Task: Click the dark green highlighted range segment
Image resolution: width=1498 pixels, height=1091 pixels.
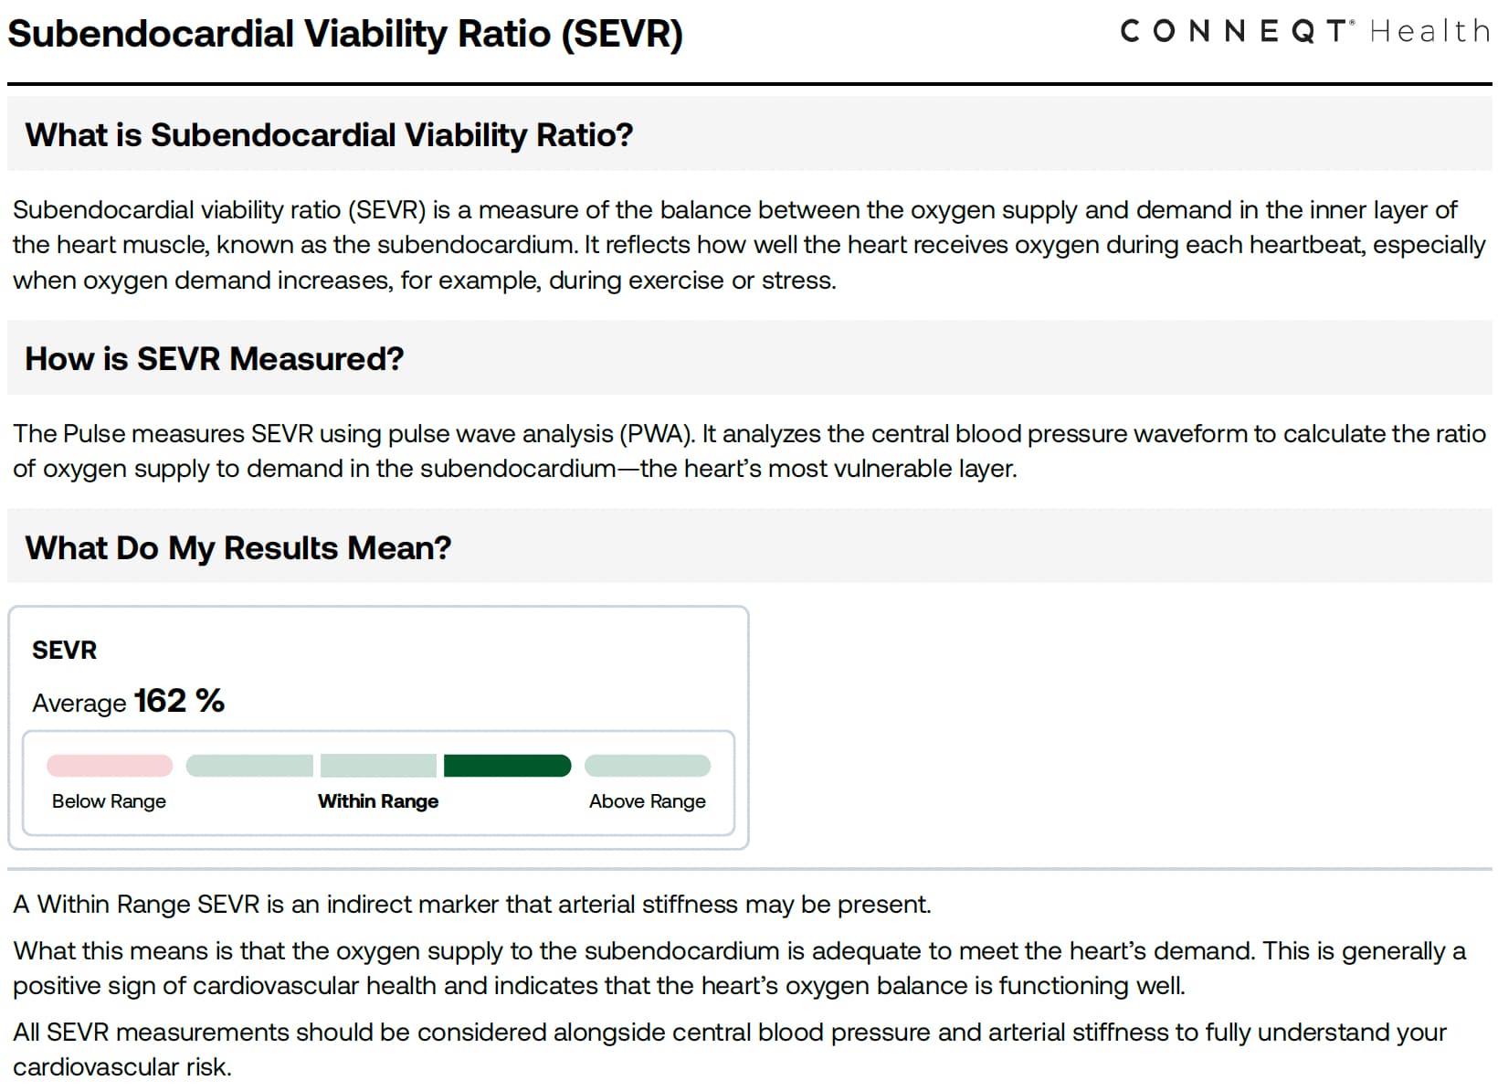Action: [507, 766]
